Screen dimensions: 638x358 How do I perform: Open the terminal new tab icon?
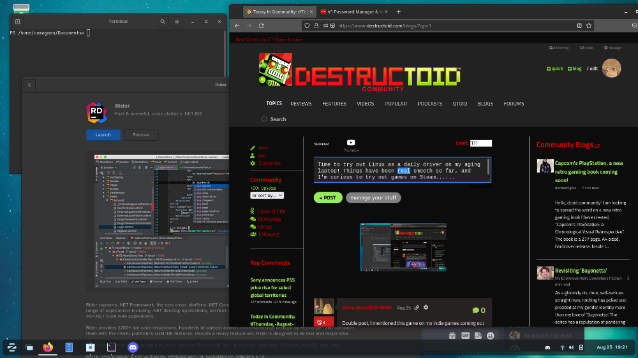point(17,22)
